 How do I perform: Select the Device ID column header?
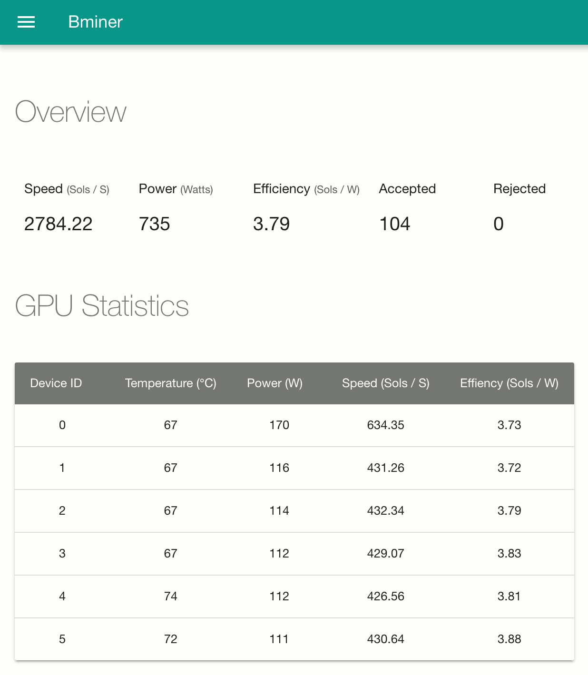(x=56, y=383)
